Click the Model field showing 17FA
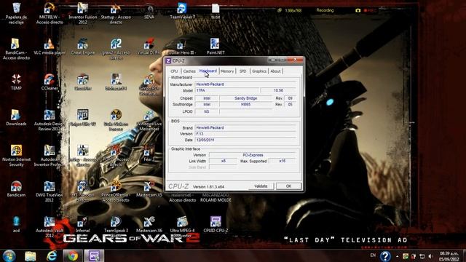 click(227, 90)
